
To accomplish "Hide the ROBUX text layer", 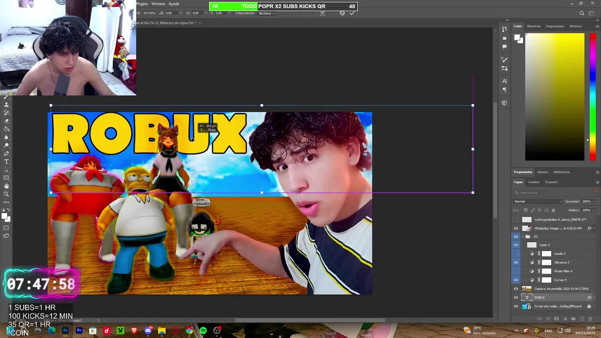I will point(516,297).
